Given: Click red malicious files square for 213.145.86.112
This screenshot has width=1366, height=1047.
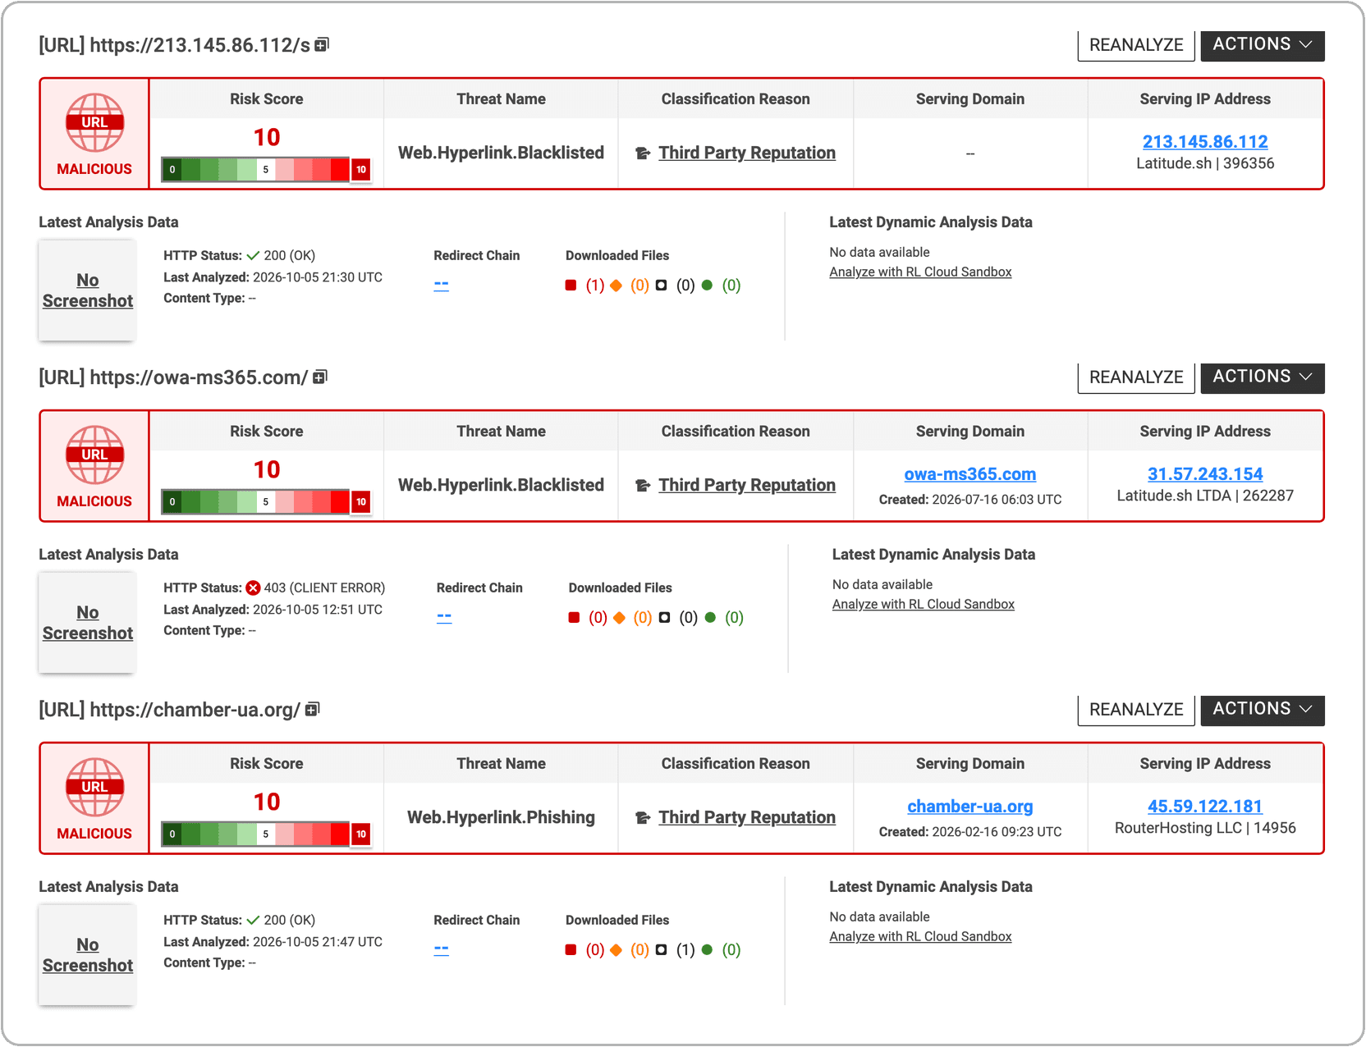Looking at the screenshot, I should pos(571,286).
